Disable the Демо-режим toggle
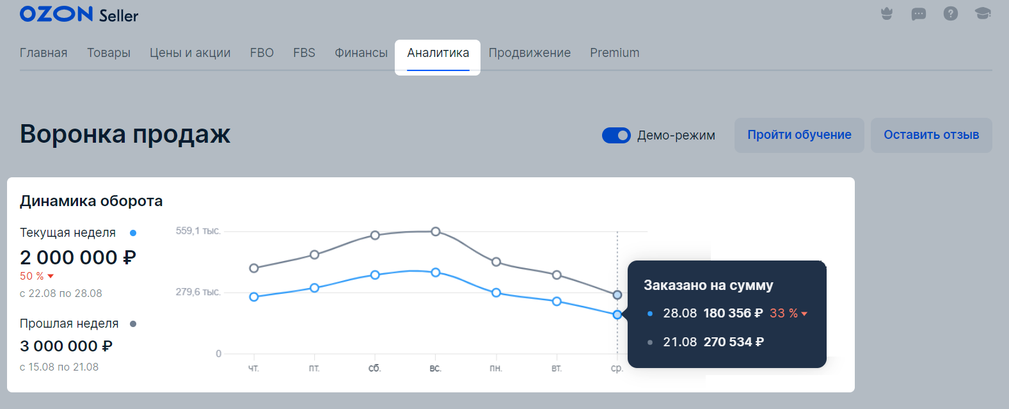The width and height of the screenshot is (1009, 409). 616,136
